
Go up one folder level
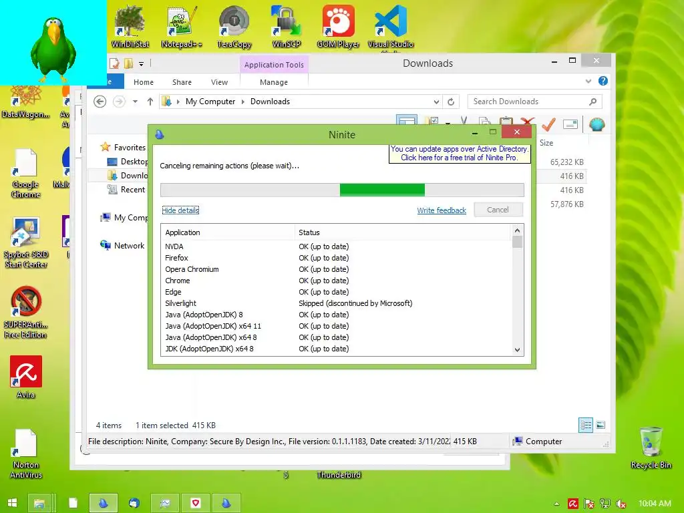[150, 102]
